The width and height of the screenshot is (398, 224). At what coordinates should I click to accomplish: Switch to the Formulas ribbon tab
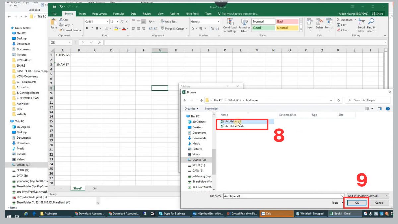click(119, 14)
